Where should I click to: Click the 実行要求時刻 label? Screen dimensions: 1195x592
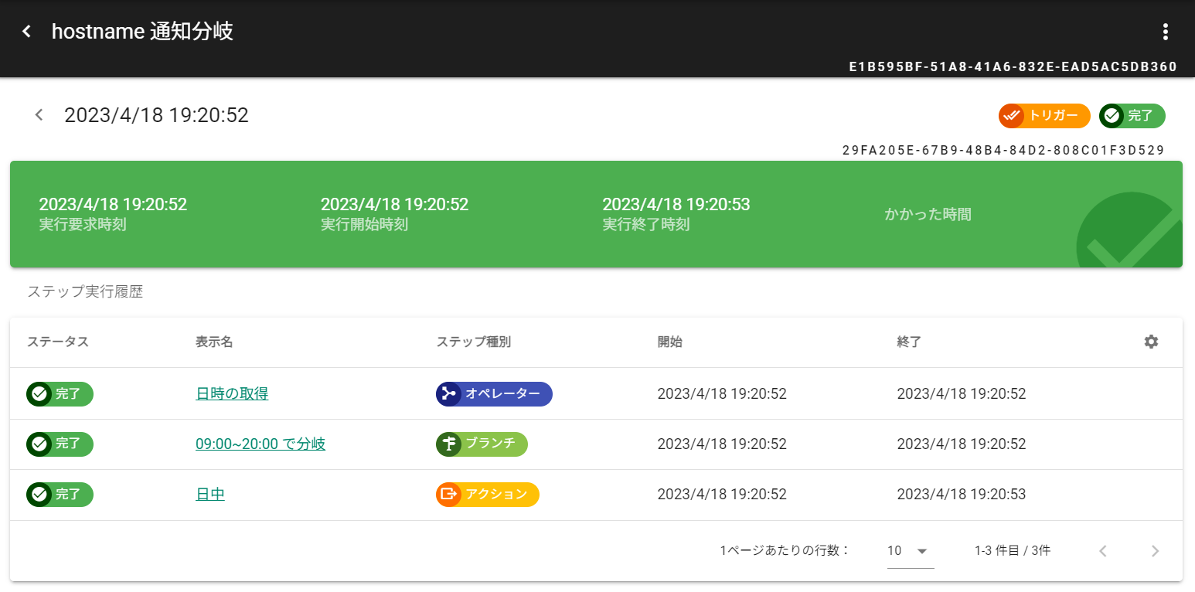(x=83, y=225)
